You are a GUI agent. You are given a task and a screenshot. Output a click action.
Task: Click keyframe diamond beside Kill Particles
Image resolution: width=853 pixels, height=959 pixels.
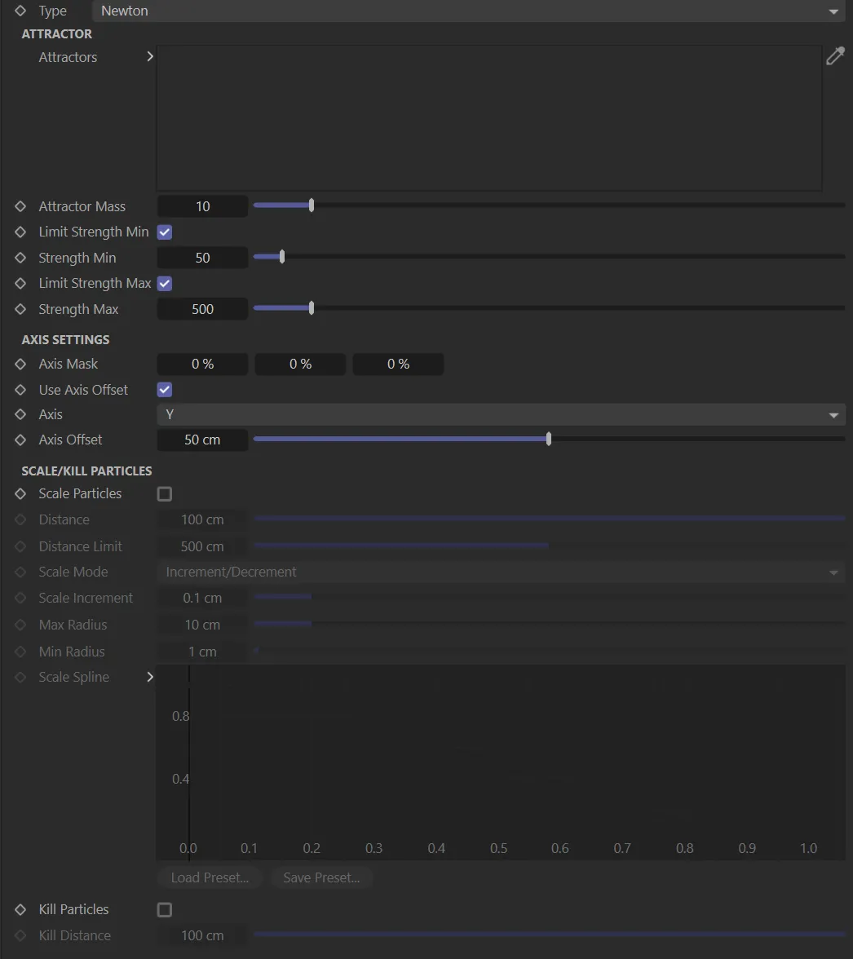coord(21,909)
